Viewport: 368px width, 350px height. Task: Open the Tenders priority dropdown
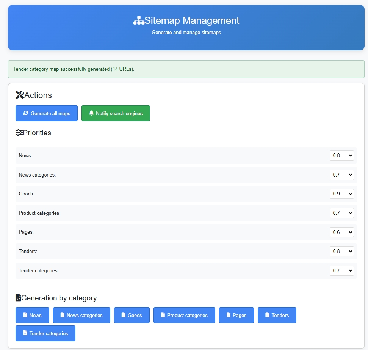click(341, 251)
